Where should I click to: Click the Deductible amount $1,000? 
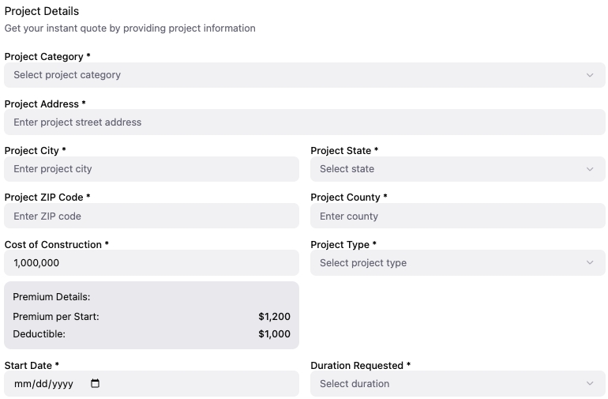pyautogui.click(x=274, y=334)
